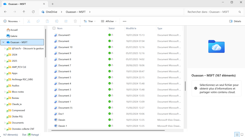
Task: Click green sync status icon for Document1
Action: (109, 35)
